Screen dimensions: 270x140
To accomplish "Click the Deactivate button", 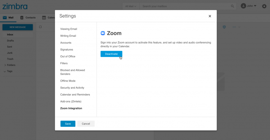I will [x=111, y=54].
